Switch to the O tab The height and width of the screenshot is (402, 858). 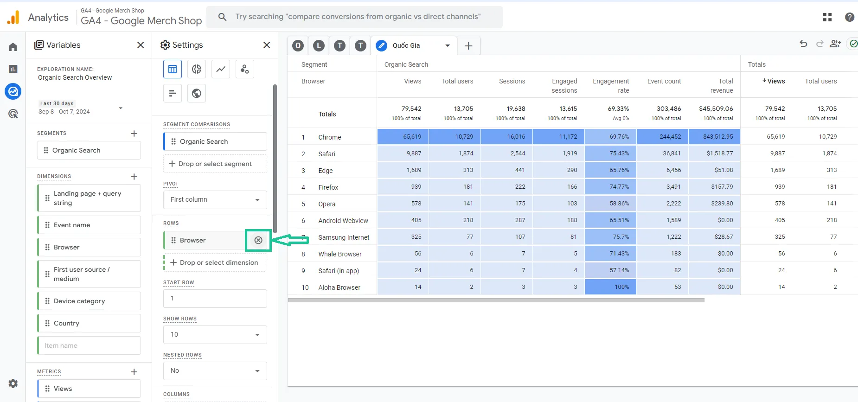pyautogui.click(x=298, y=45)
